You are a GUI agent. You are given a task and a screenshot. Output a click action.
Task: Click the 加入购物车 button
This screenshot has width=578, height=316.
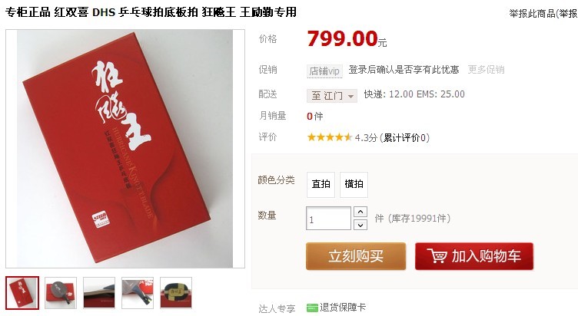[474, 256]
